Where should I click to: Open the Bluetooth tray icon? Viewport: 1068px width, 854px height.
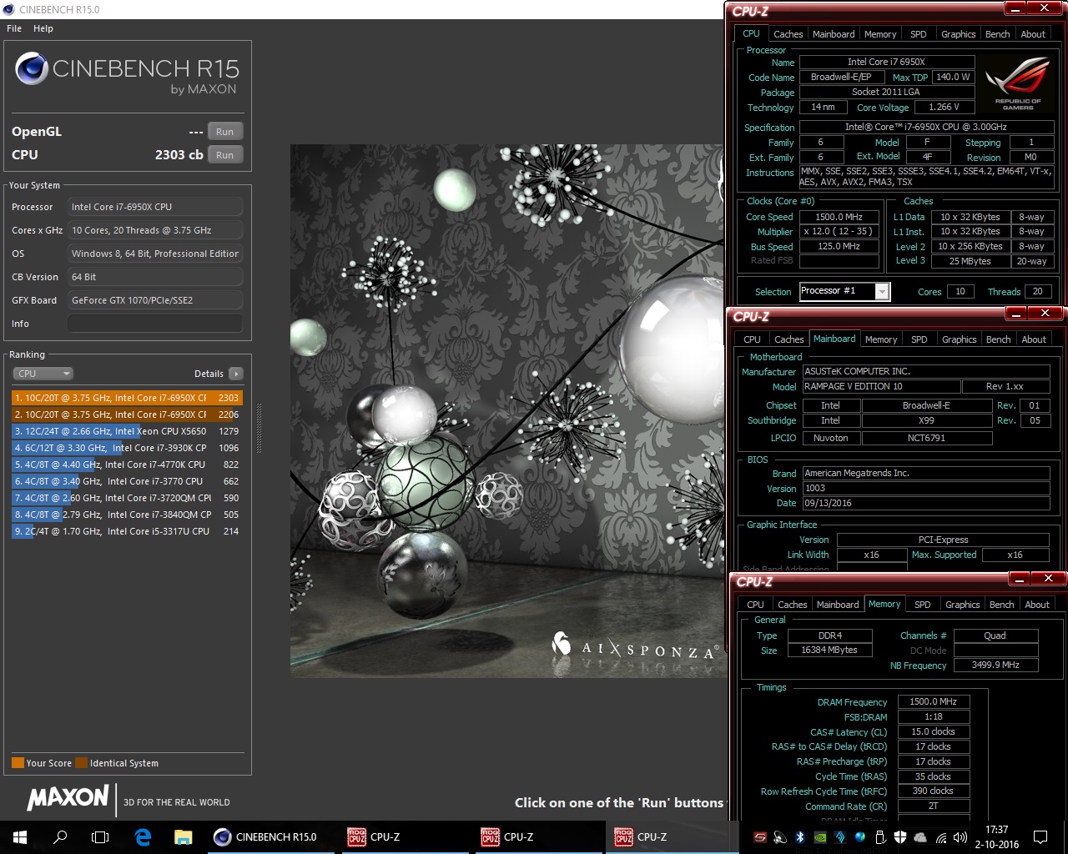pyautogui.click(x=799, y=837)
